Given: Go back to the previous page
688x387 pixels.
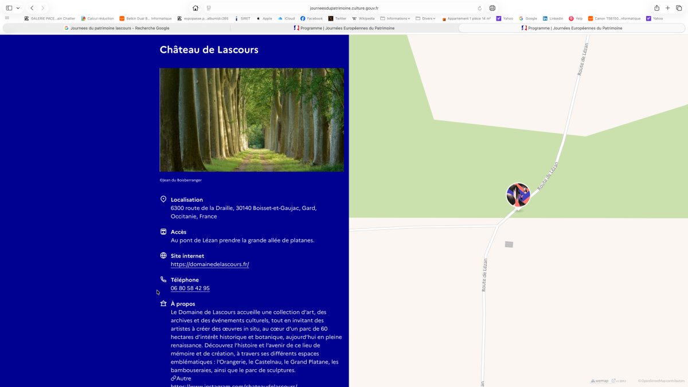Looking at the screenshot, I should pos(32,8).
